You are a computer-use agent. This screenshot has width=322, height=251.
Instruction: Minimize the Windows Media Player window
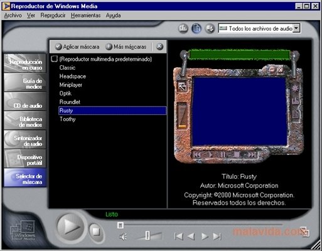pyautogui.click(x=299, y=6)
